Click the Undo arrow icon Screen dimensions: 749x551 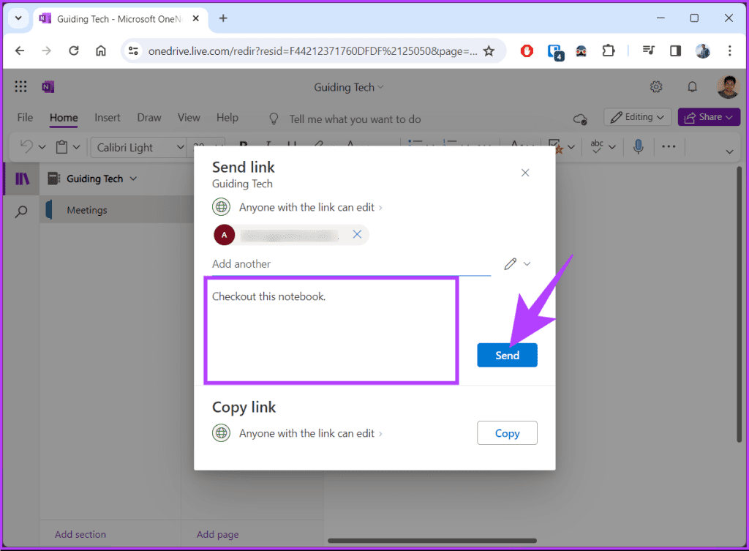pos(26,146)
